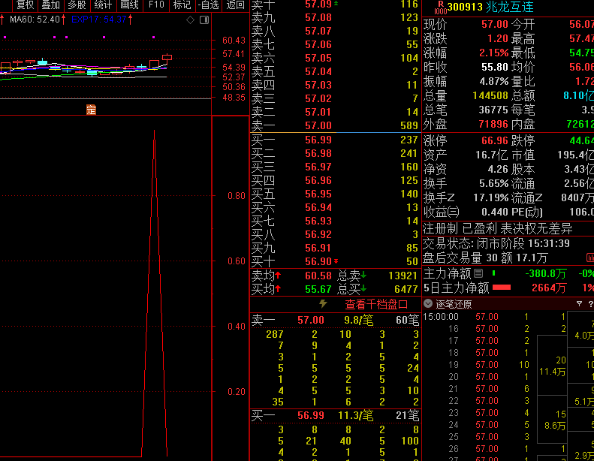Image resolution: width=594 pixels, height=461 pixels.
Task: Remove stock via -自选 button
Action: coord(208,5)
